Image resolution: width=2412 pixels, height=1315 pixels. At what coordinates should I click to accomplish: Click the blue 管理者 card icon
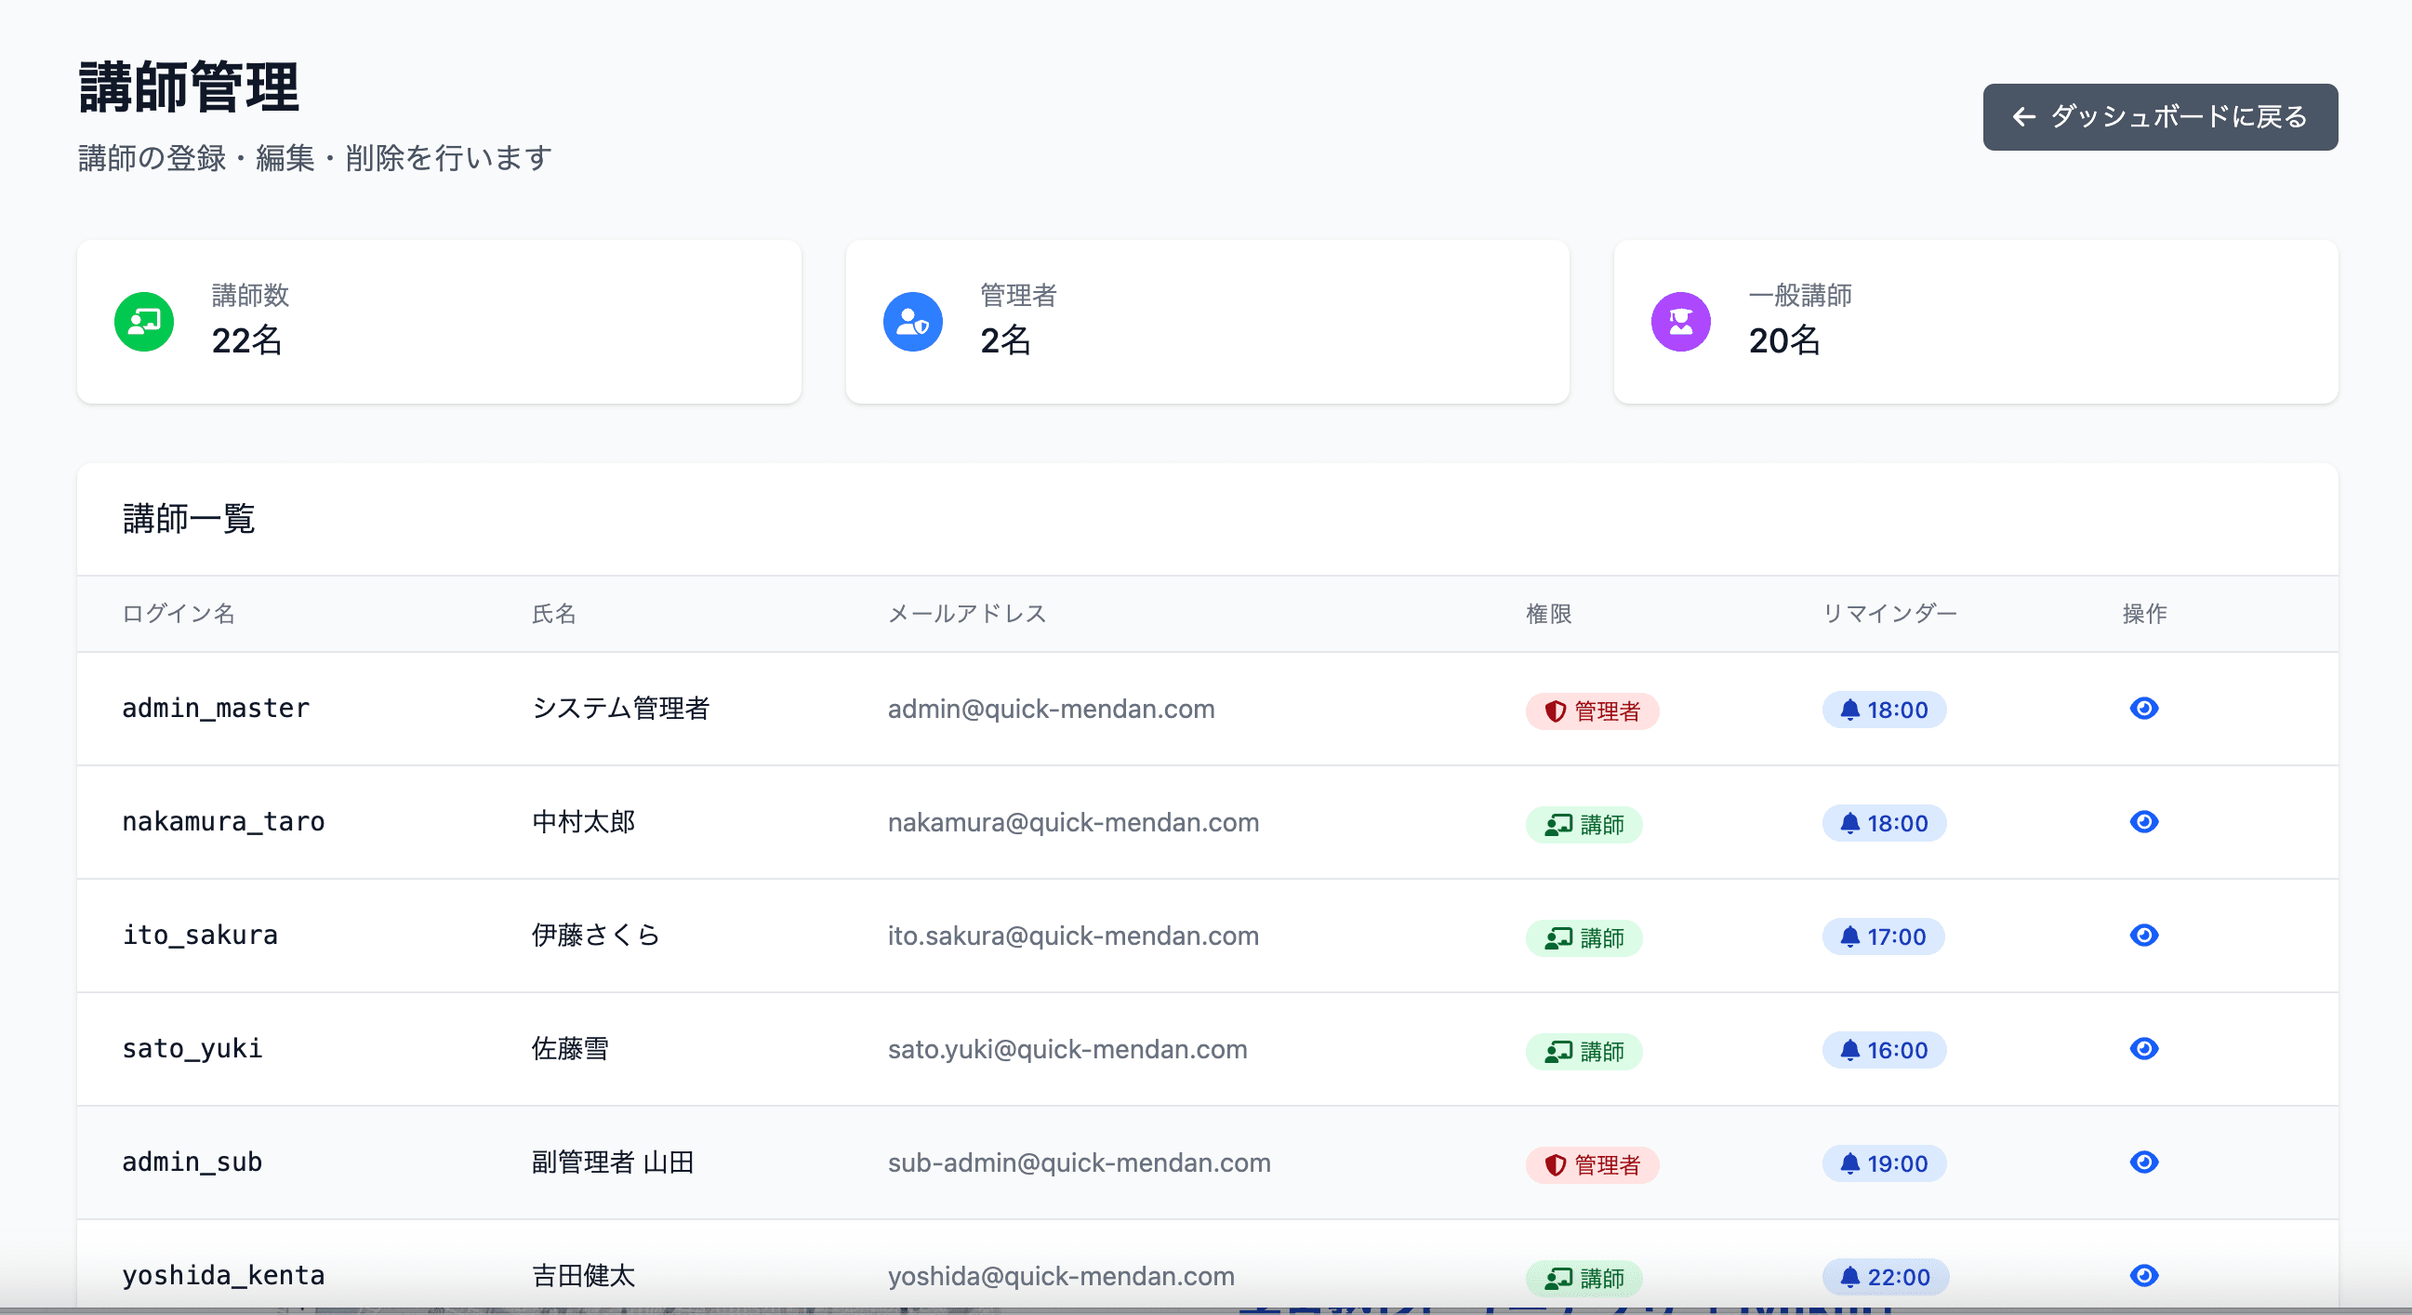913,321
